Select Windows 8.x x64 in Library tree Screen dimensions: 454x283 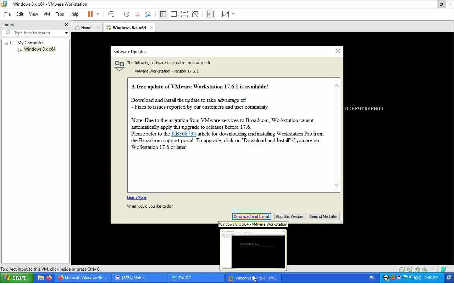point(39,49)
